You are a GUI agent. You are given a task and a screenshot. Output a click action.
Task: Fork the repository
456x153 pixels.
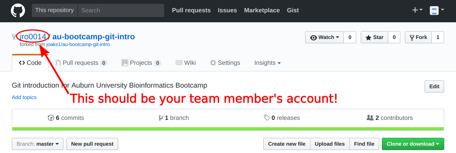point(418,37)
